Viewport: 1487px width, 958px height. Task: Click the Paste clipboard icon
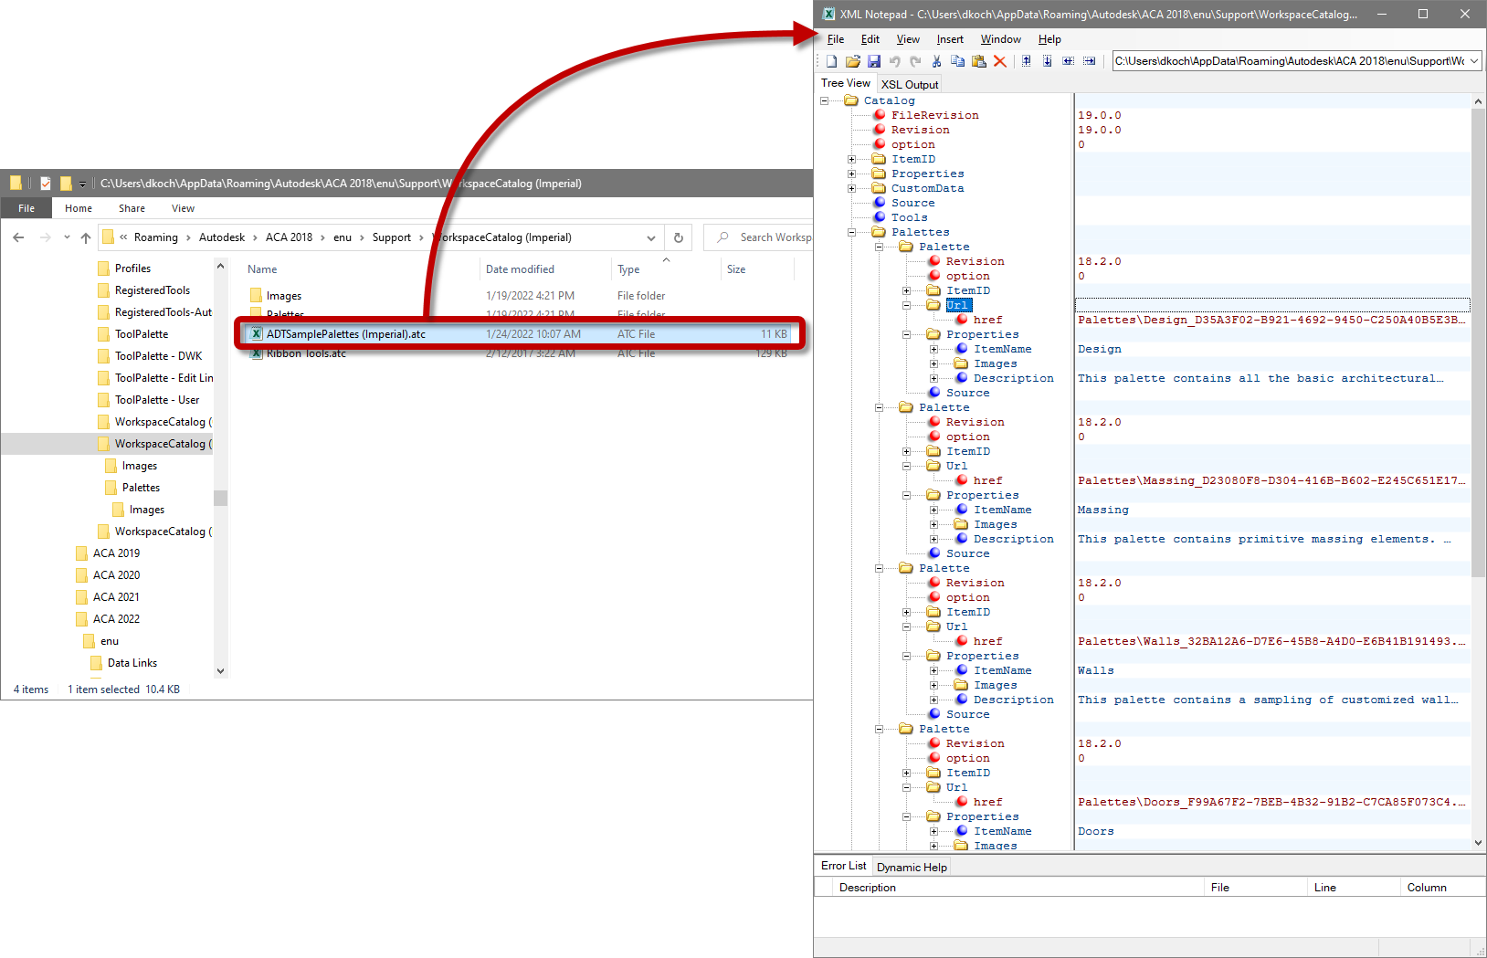click(x=978, y=61)
